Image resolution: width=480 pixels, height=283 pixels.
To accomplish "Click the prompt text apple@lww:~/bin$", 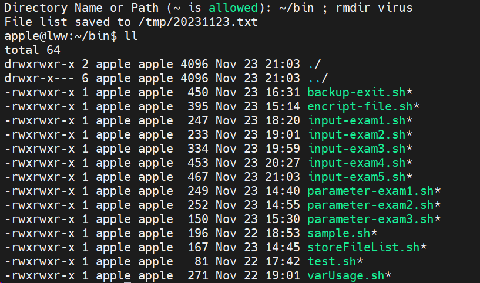I will pos(61,36).
